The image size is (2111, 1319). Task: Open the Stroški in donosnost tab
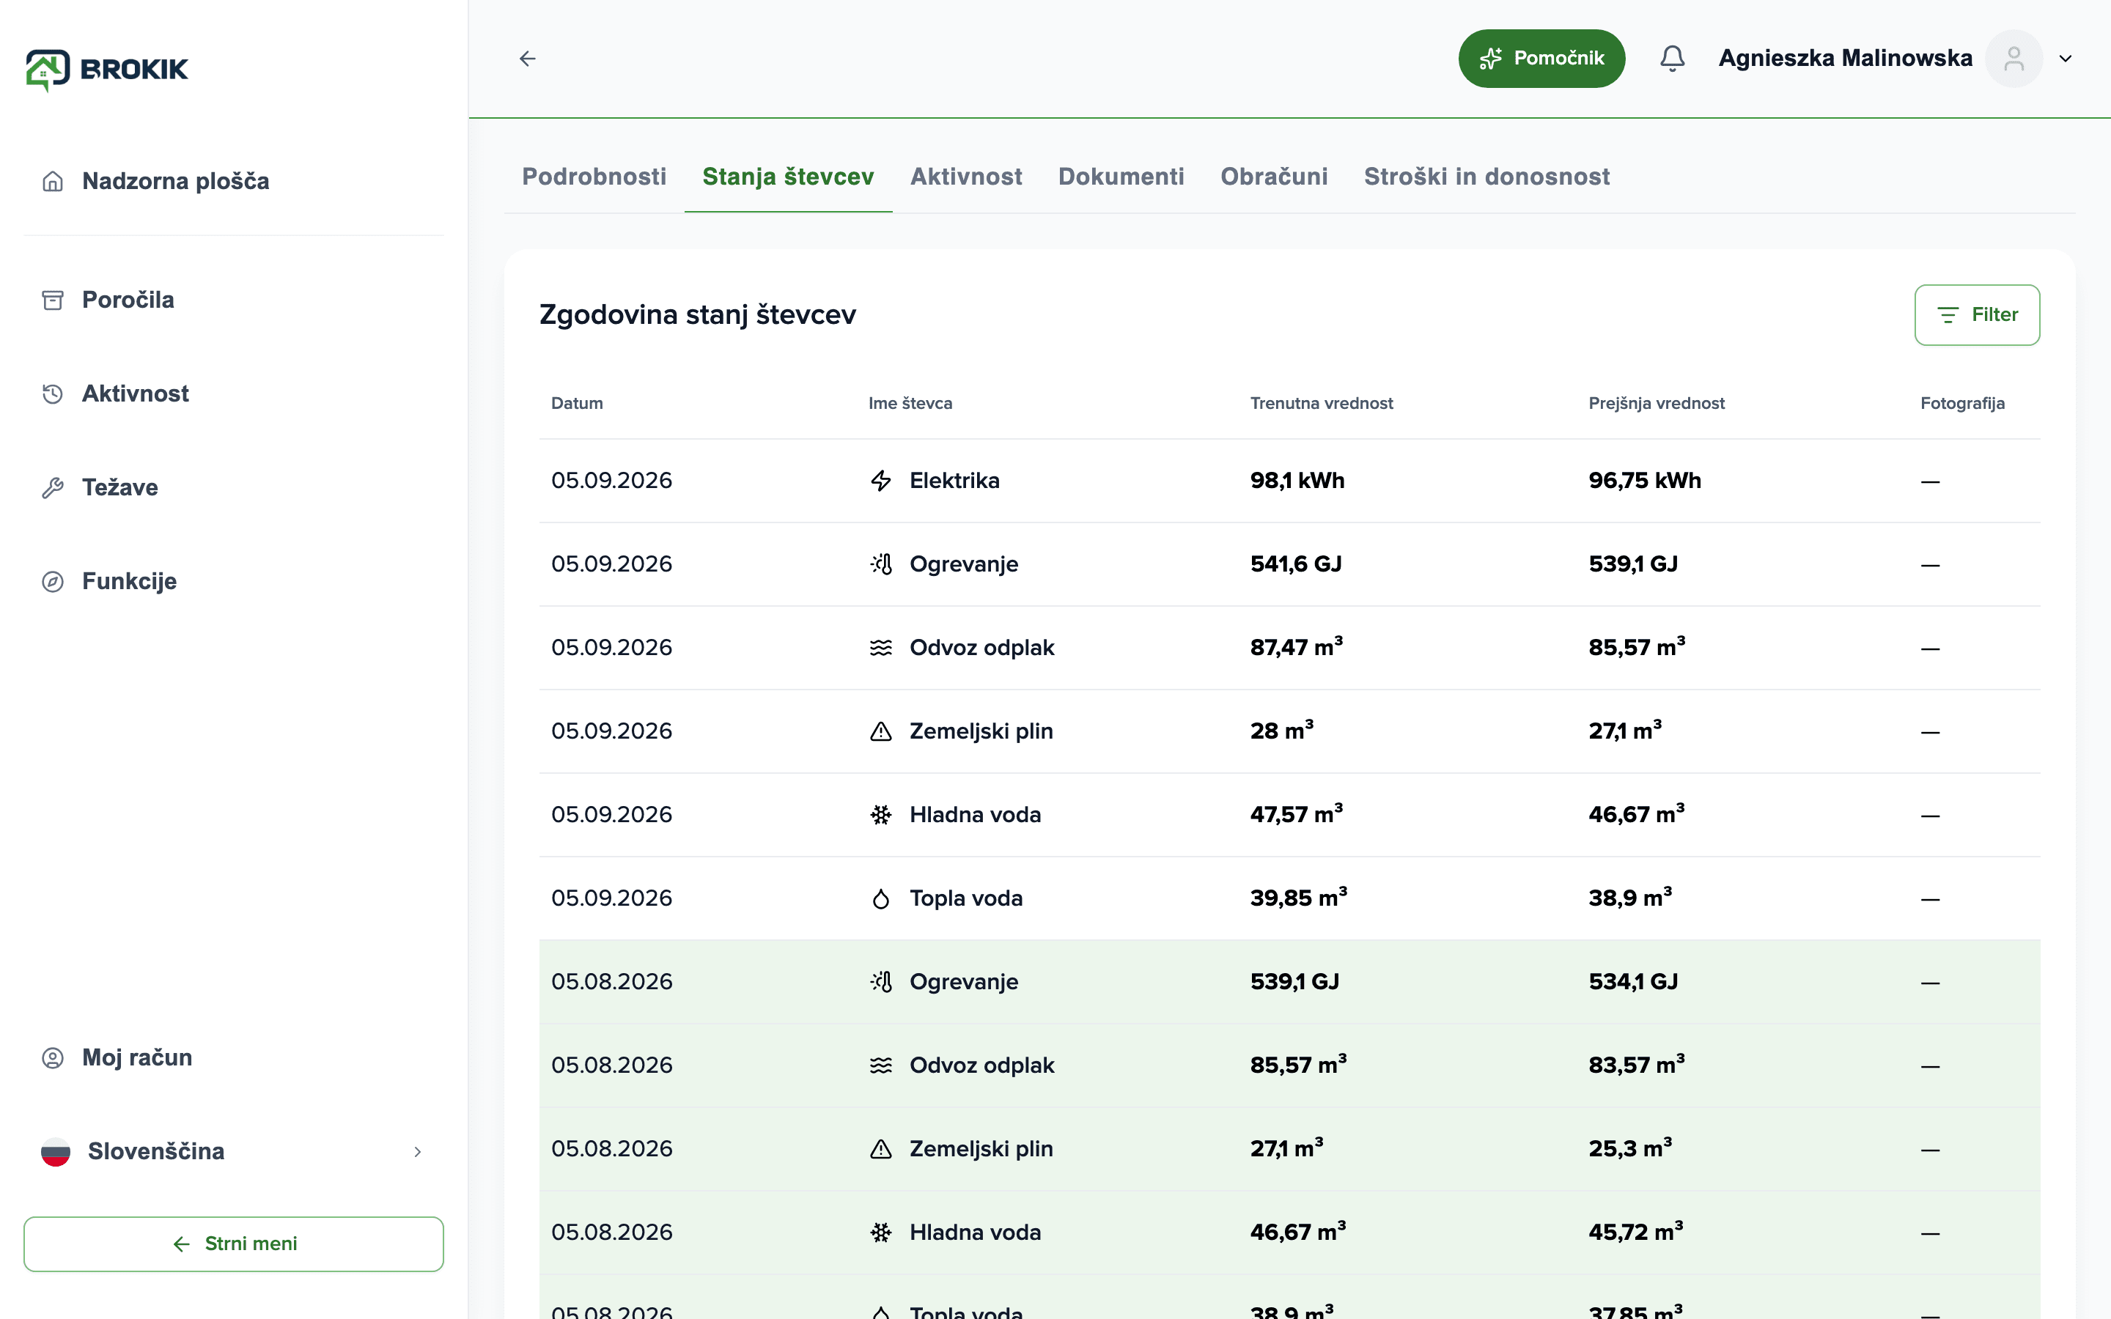[x=1486, y=177]
